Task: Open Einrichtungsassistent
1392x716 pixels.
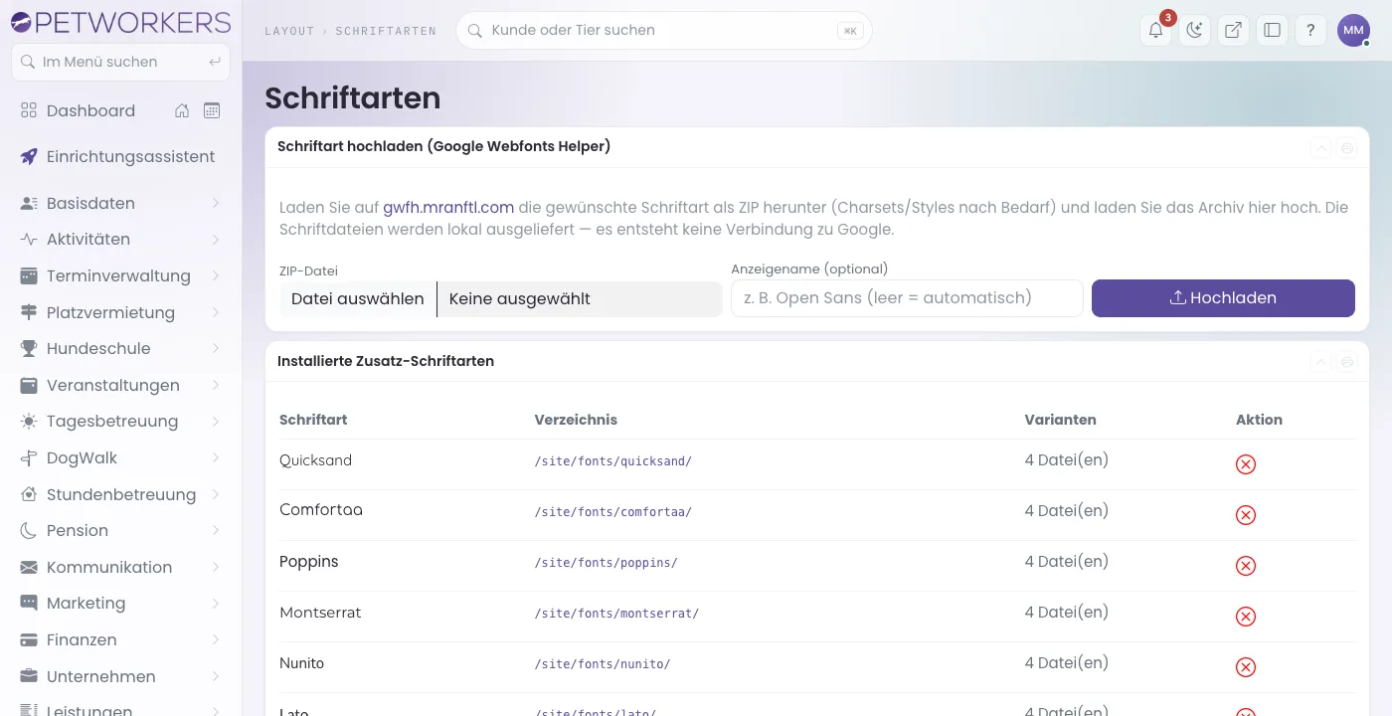Action: pyautogui.click(x=120, y=156)
